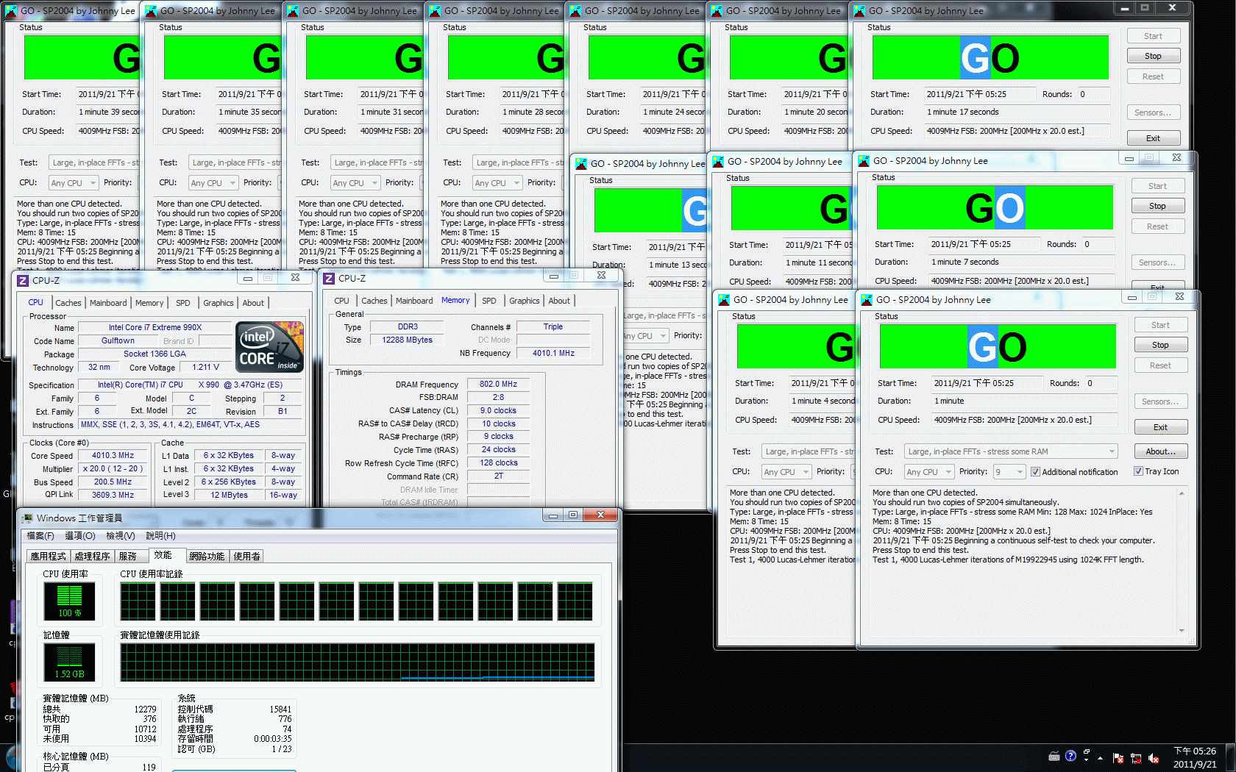Click the title icon of the SP2004 window with Duration 1 minute 7 seconds
Screen dimensions: 1236x772
click(864, 160)
